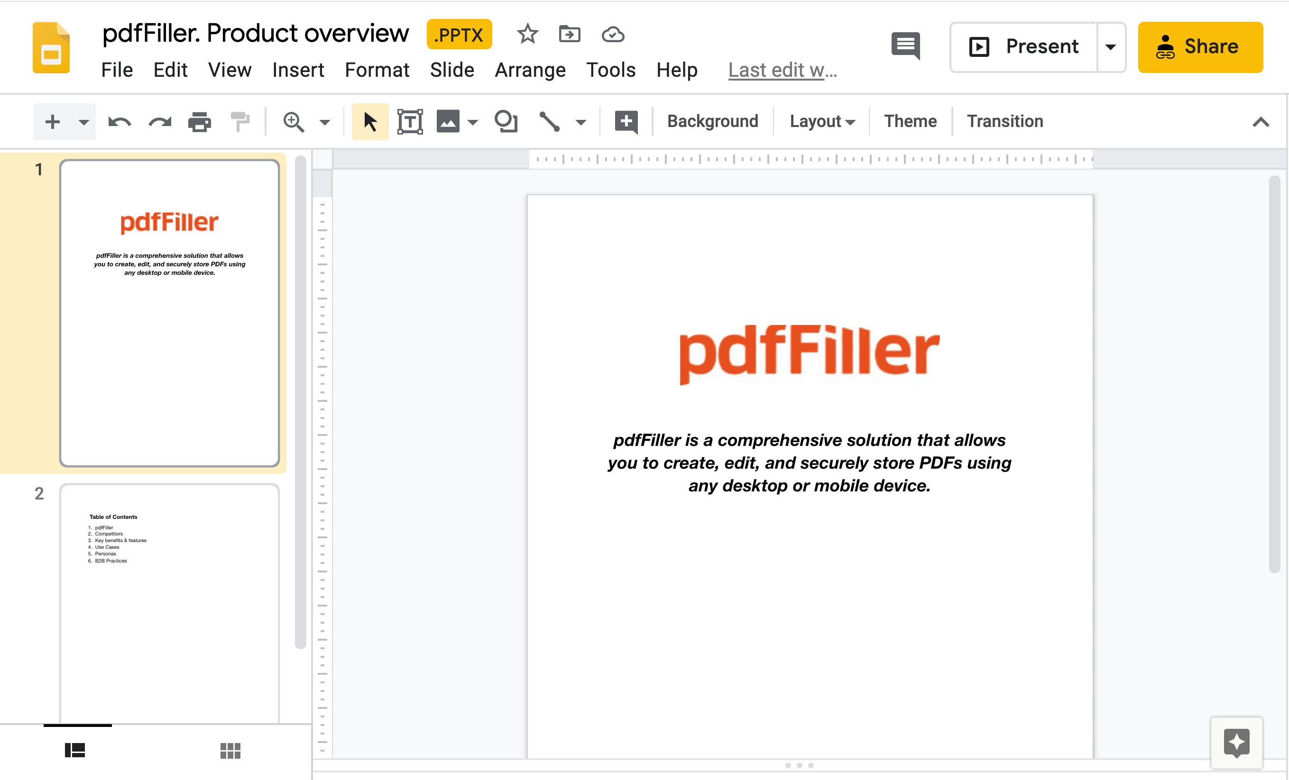Select the line drawing tool

550,120
